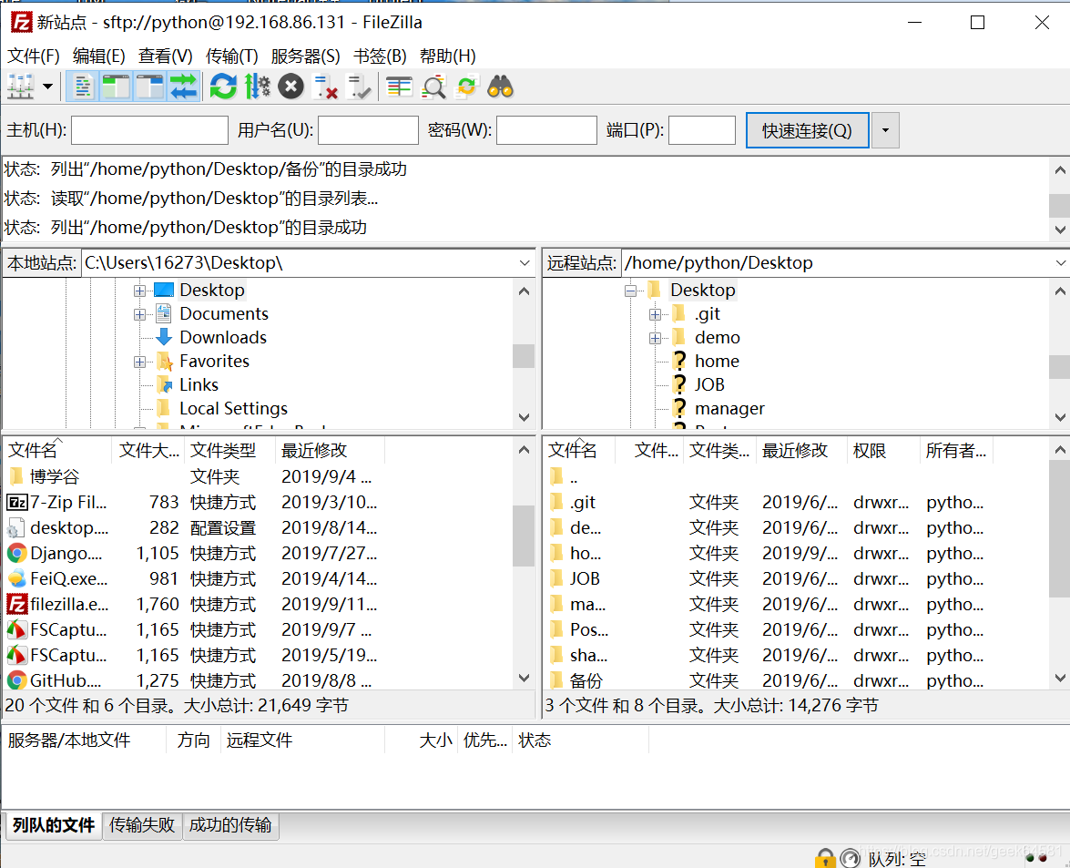
Task: Collapse the remote Desktop tree node
Action: (x=630, y=291)
